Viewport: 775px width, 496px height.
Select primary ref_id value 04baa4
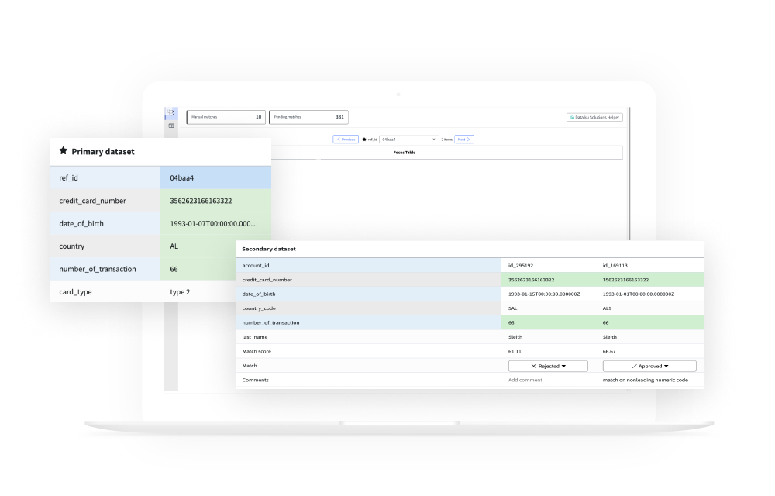(182, 177)
